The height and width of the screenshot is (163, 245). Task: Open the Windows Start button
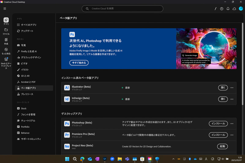67,159
